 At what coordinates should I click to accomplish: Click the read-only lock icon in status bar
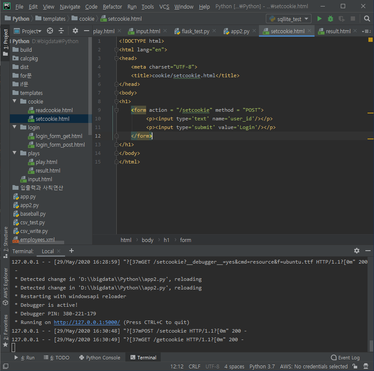355,366
